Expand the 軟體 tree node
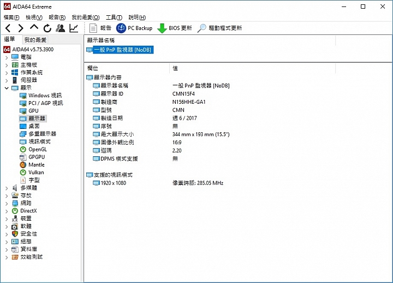This screenshot has width=393, height=283. 7,227
